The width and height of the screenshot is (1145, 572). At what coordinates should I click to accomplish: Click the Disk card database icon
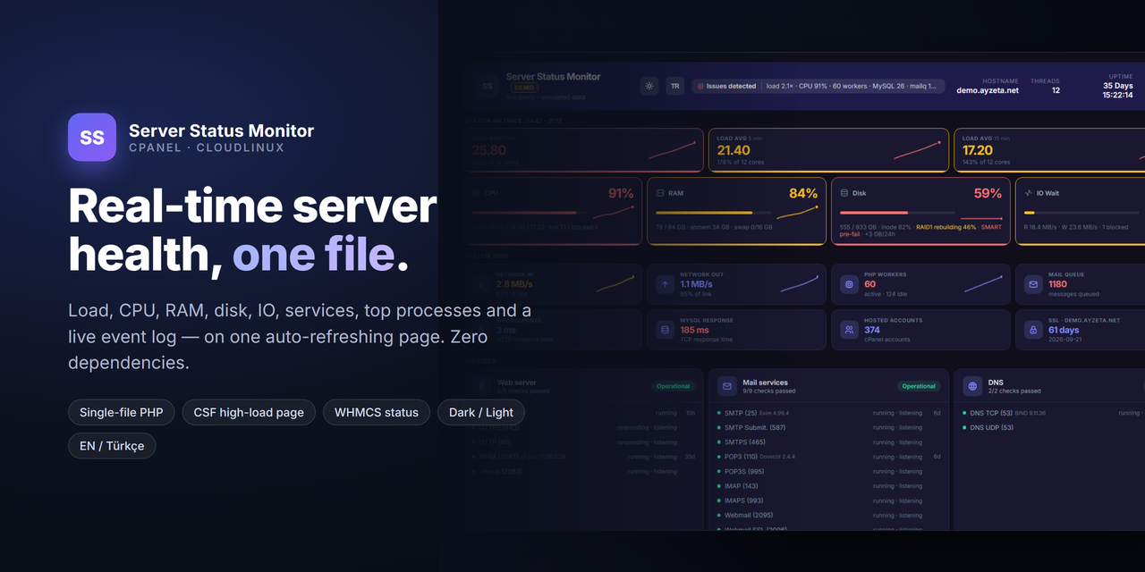(844, 193)
